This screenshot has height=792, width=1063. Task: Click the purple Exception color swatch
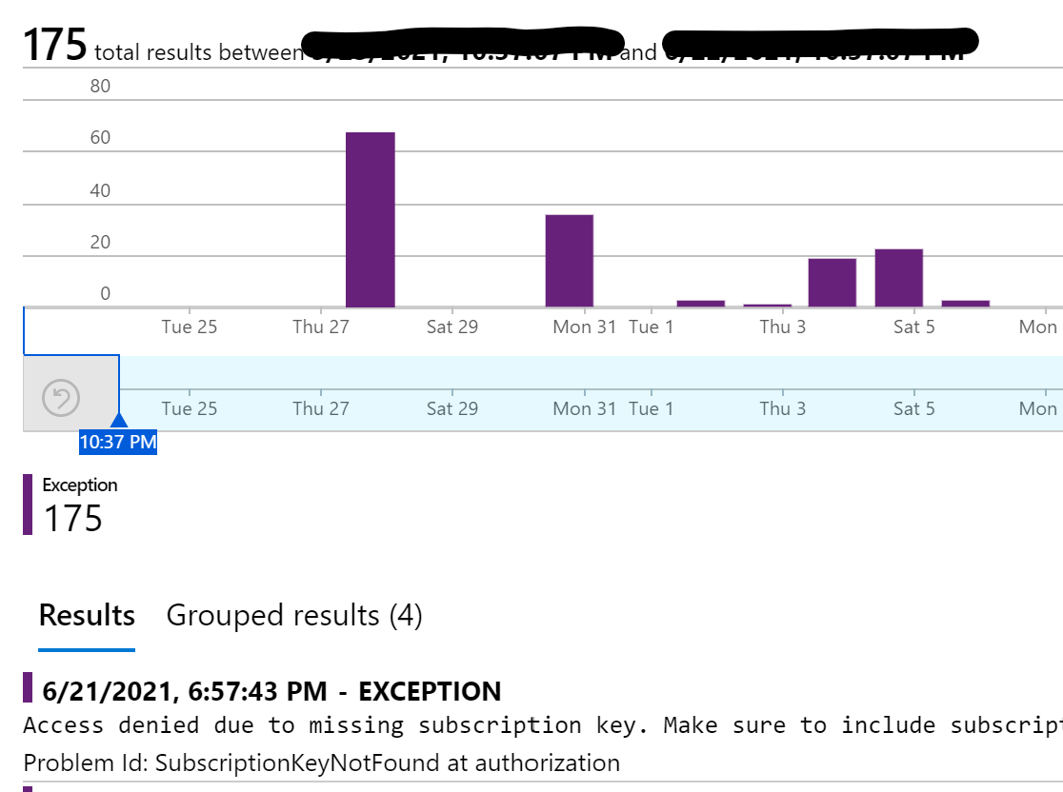tap(28, 505)
